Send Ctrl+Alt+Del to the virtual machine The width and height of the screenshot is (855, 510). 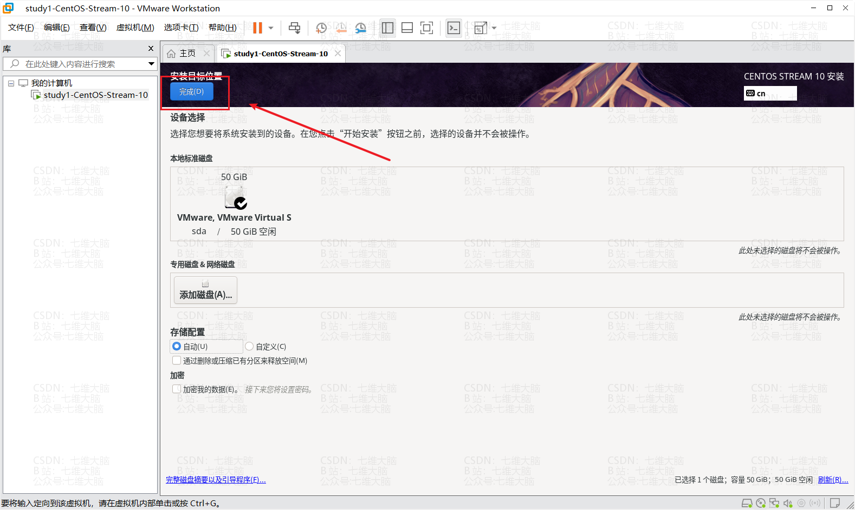294,28
